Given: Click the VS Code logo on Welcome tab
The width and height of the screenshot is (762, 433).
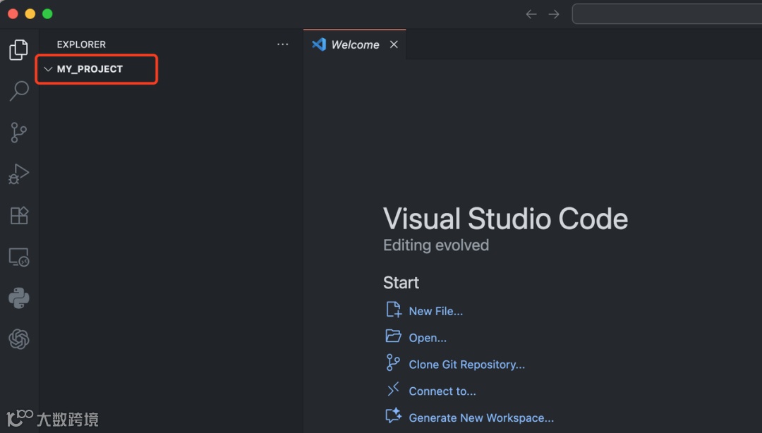Looking at the screenshot, I should pos(319,44).
